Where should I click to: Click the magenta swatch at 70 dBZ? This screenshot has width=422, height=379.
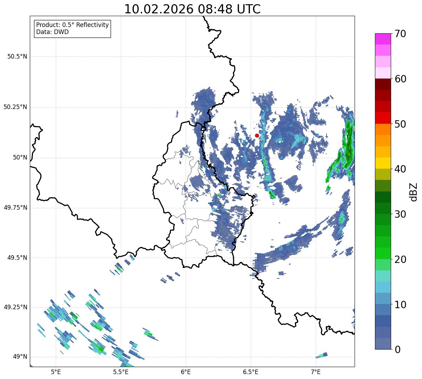click(x=383, y=39)
